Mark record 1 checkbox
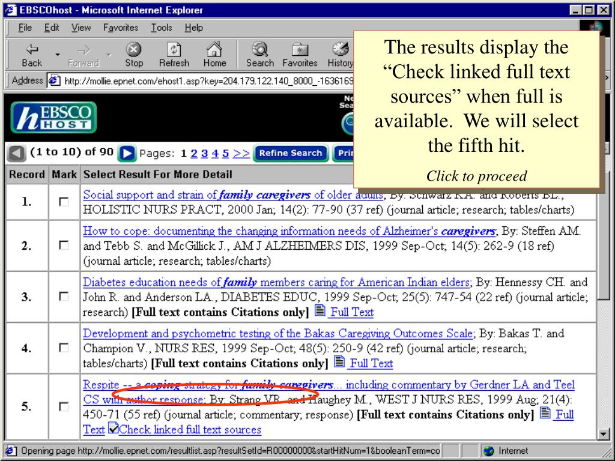 pos(64,202)
